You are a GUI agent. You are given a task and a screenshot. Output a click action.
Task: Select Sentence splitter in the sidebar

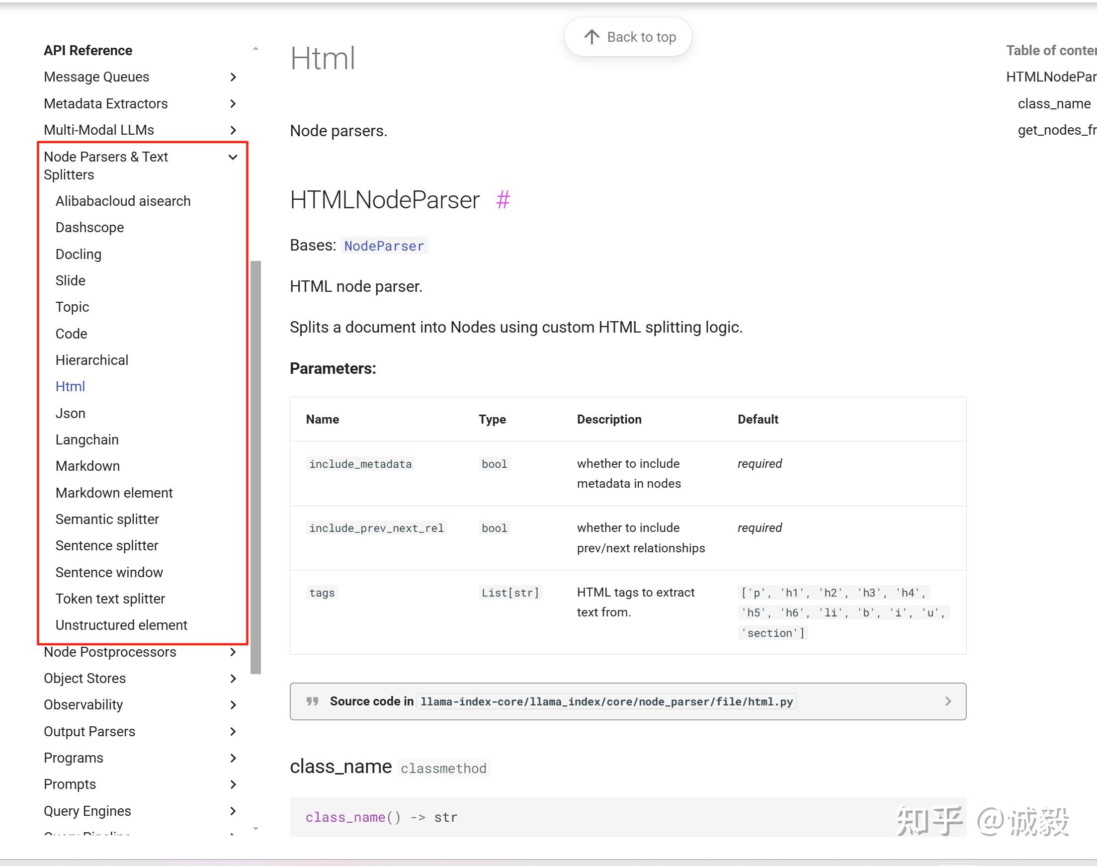coord(106,545)
